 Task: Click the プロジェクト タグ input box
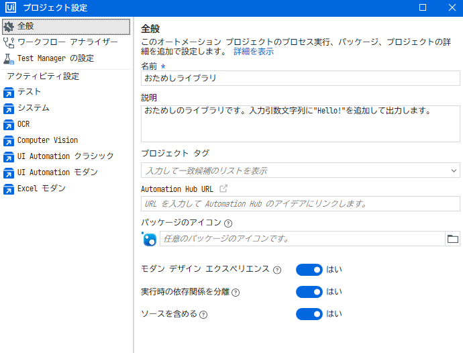point(301,170)
